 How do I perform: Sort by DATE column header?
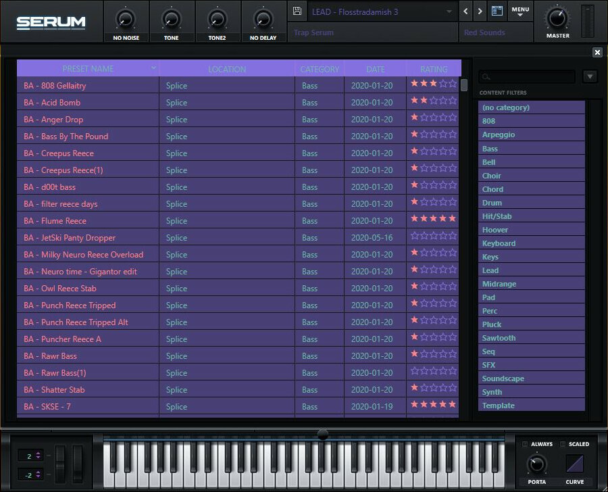click(376, 69)
